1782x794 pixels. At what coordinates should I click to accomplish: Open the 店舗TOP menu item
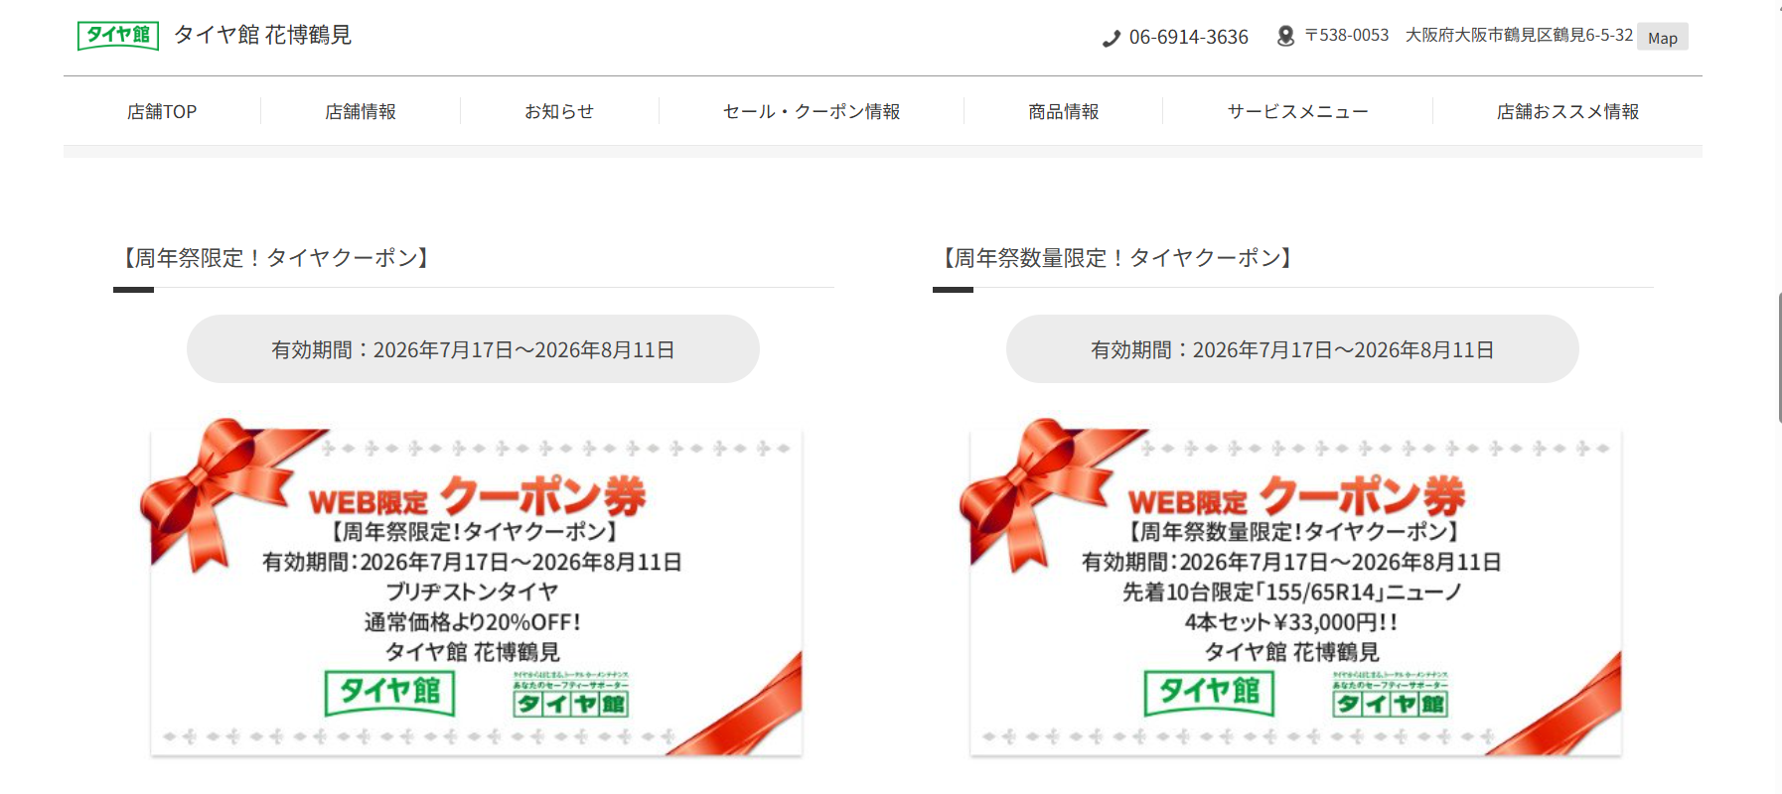[x=162, y=111]
